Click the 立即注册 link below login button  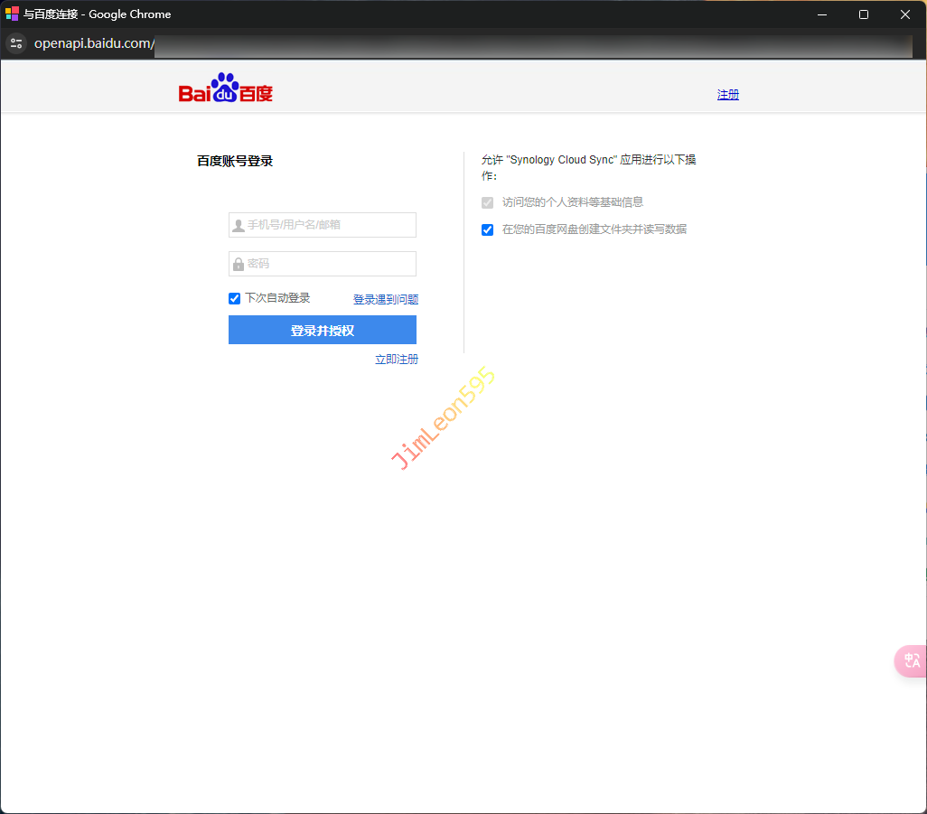point(396,360)
